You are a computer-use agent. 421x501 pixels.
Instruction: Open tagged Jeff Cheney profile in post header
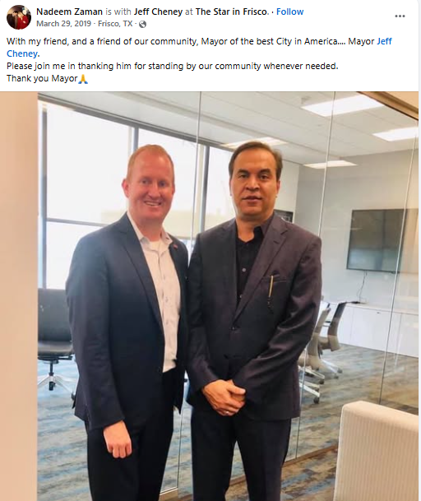coord(158,12)
